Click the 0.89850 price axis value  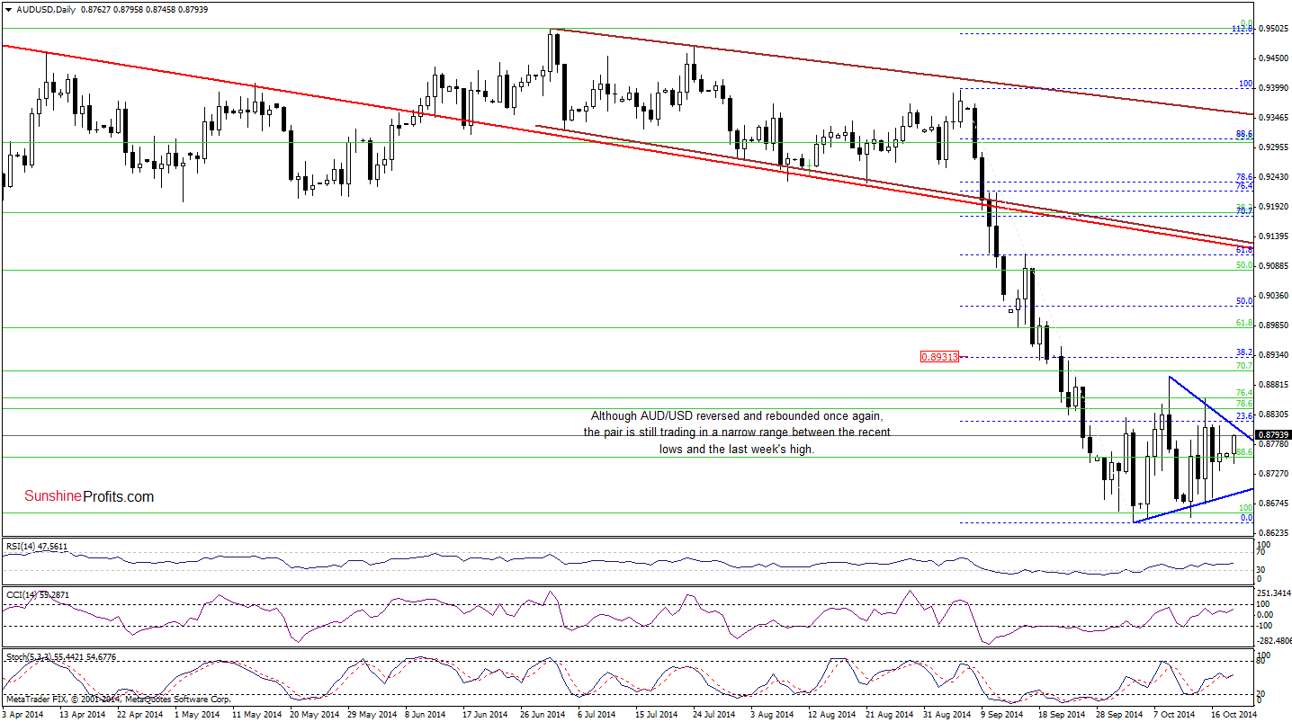tap(1271, 325)
